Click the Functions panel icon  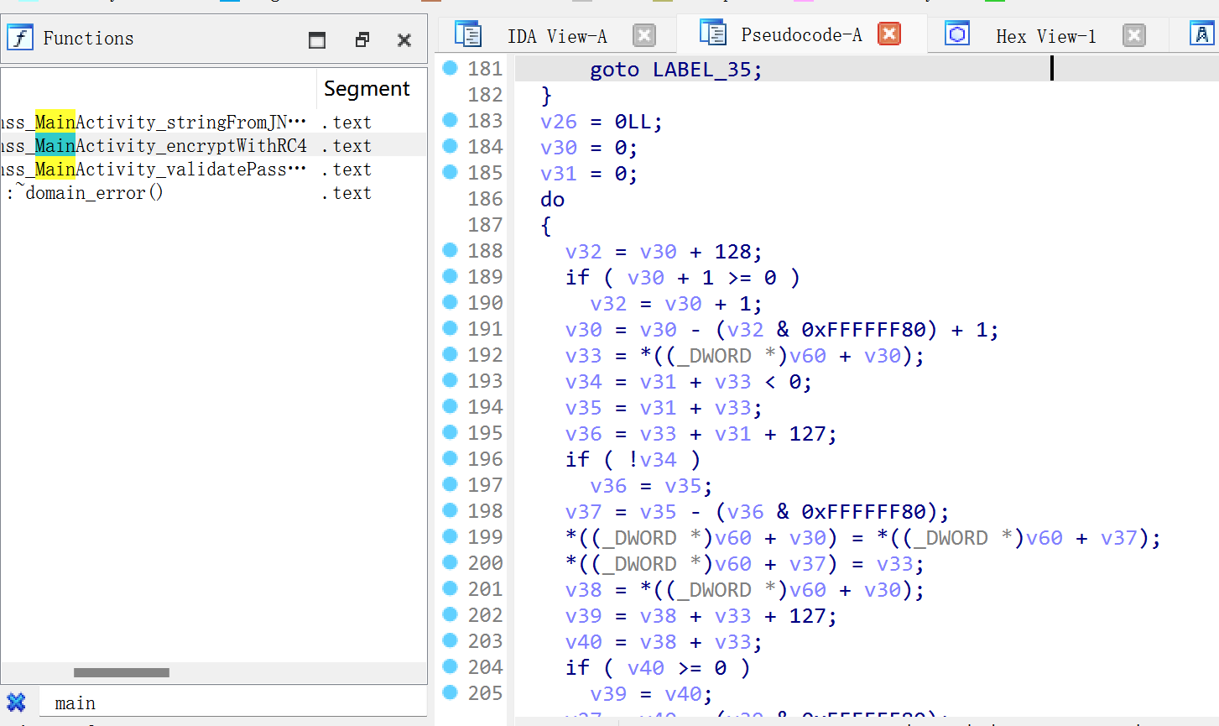tap(20, 38)
